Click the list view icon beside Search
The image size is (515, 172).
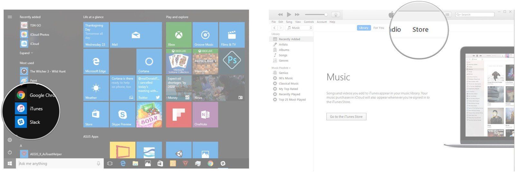point(448,14)
